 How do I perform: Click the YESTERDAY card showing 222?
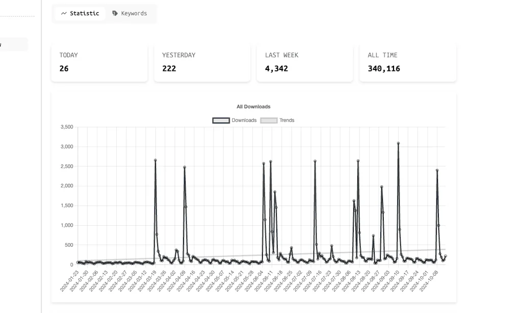pos(202,62)
